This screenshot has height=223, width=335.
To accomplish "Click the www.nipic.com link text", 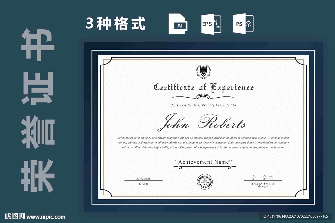I will tap(46, 217).
